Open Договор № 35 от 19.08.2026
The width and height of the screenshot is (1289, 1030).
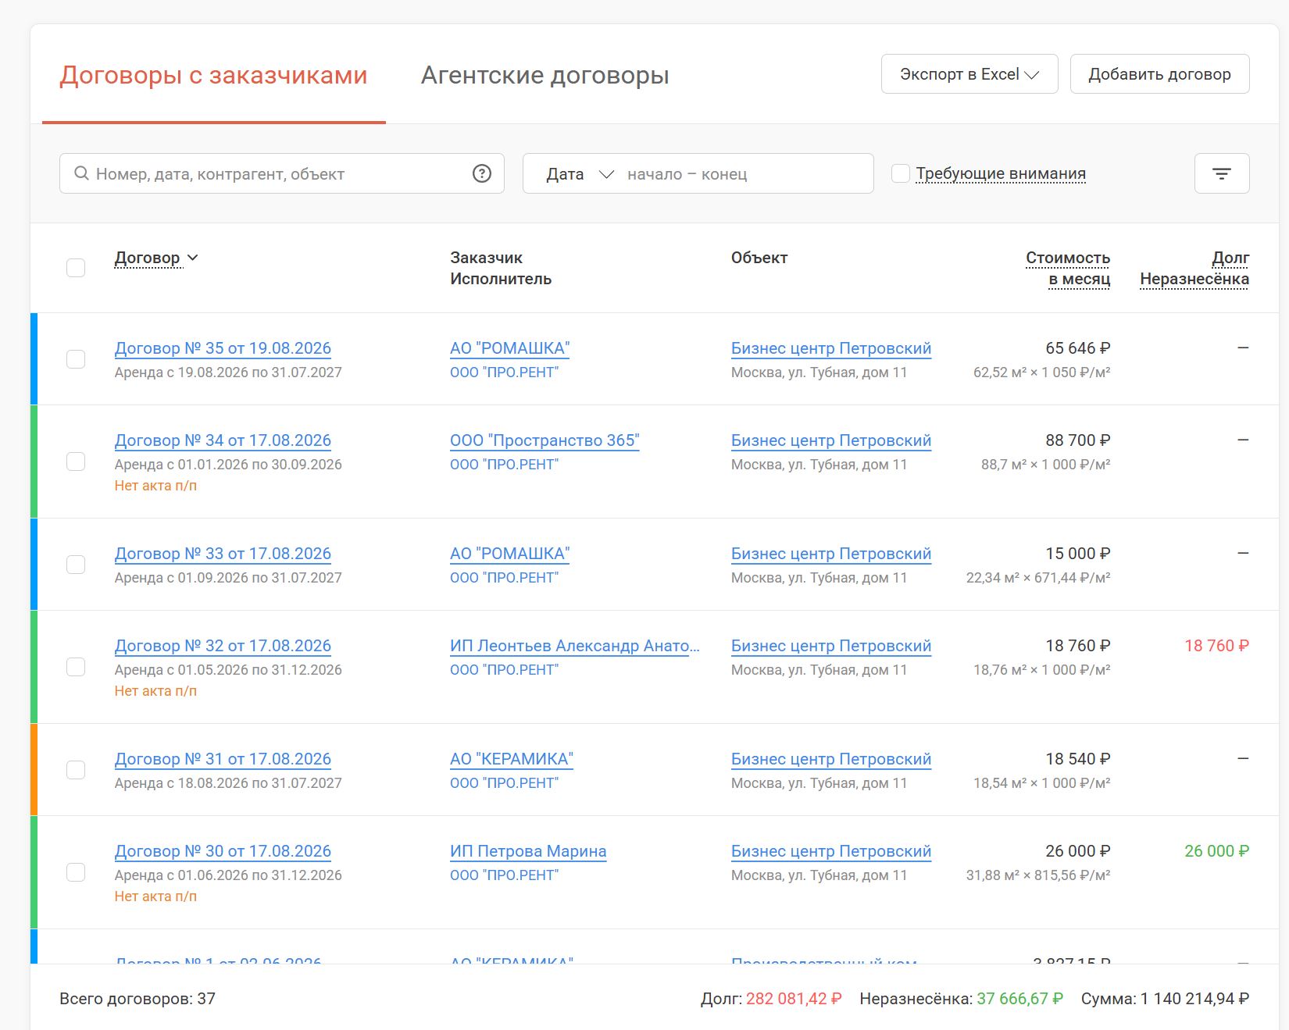coord(223,348)
